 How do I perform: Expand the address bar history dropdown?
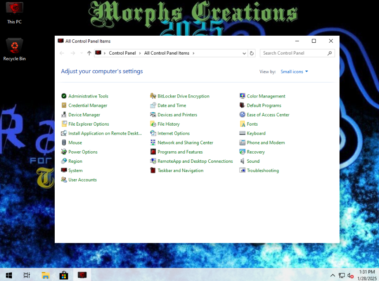point(244,53)
